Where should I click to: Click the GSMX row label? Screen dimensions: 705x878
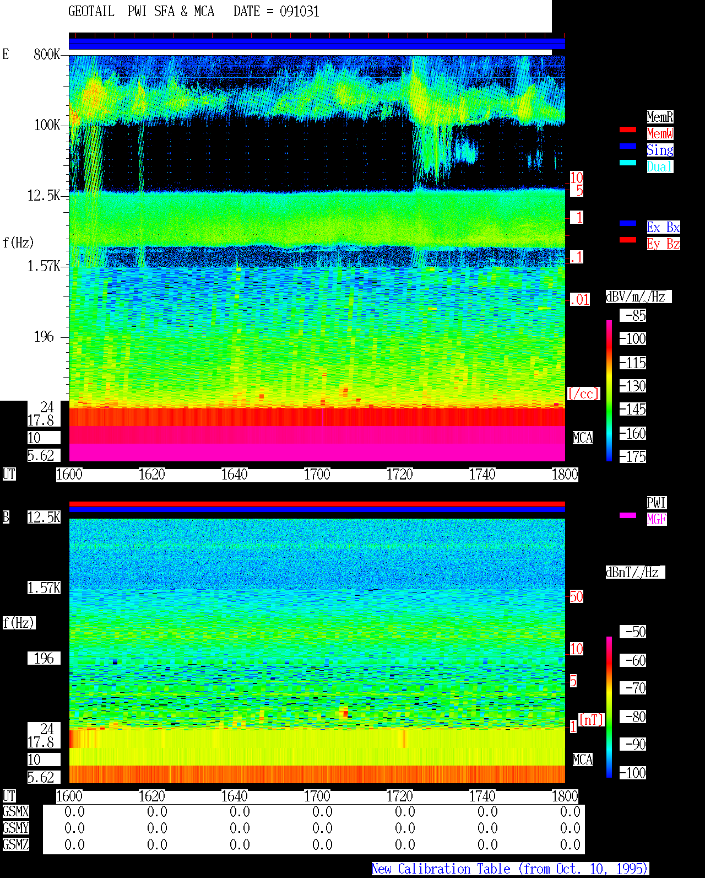point(15,811)
